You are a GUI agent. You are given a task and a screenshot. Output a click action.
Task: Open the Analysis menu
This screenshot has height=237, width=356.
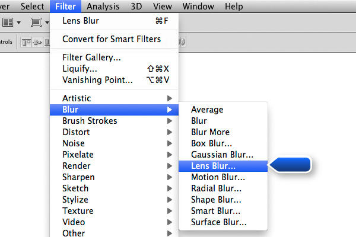pos(103,7)
